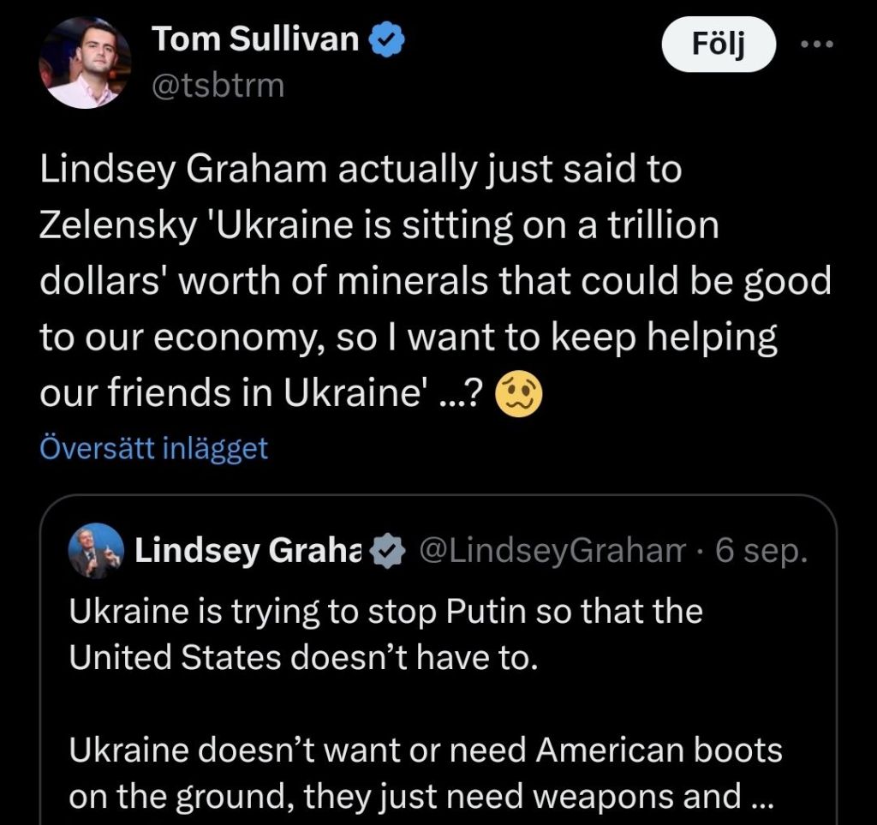Click Lindsey Graham's verified checkmark badge
Viewport: 877px width, 825px height.
[x=390, y=552]
